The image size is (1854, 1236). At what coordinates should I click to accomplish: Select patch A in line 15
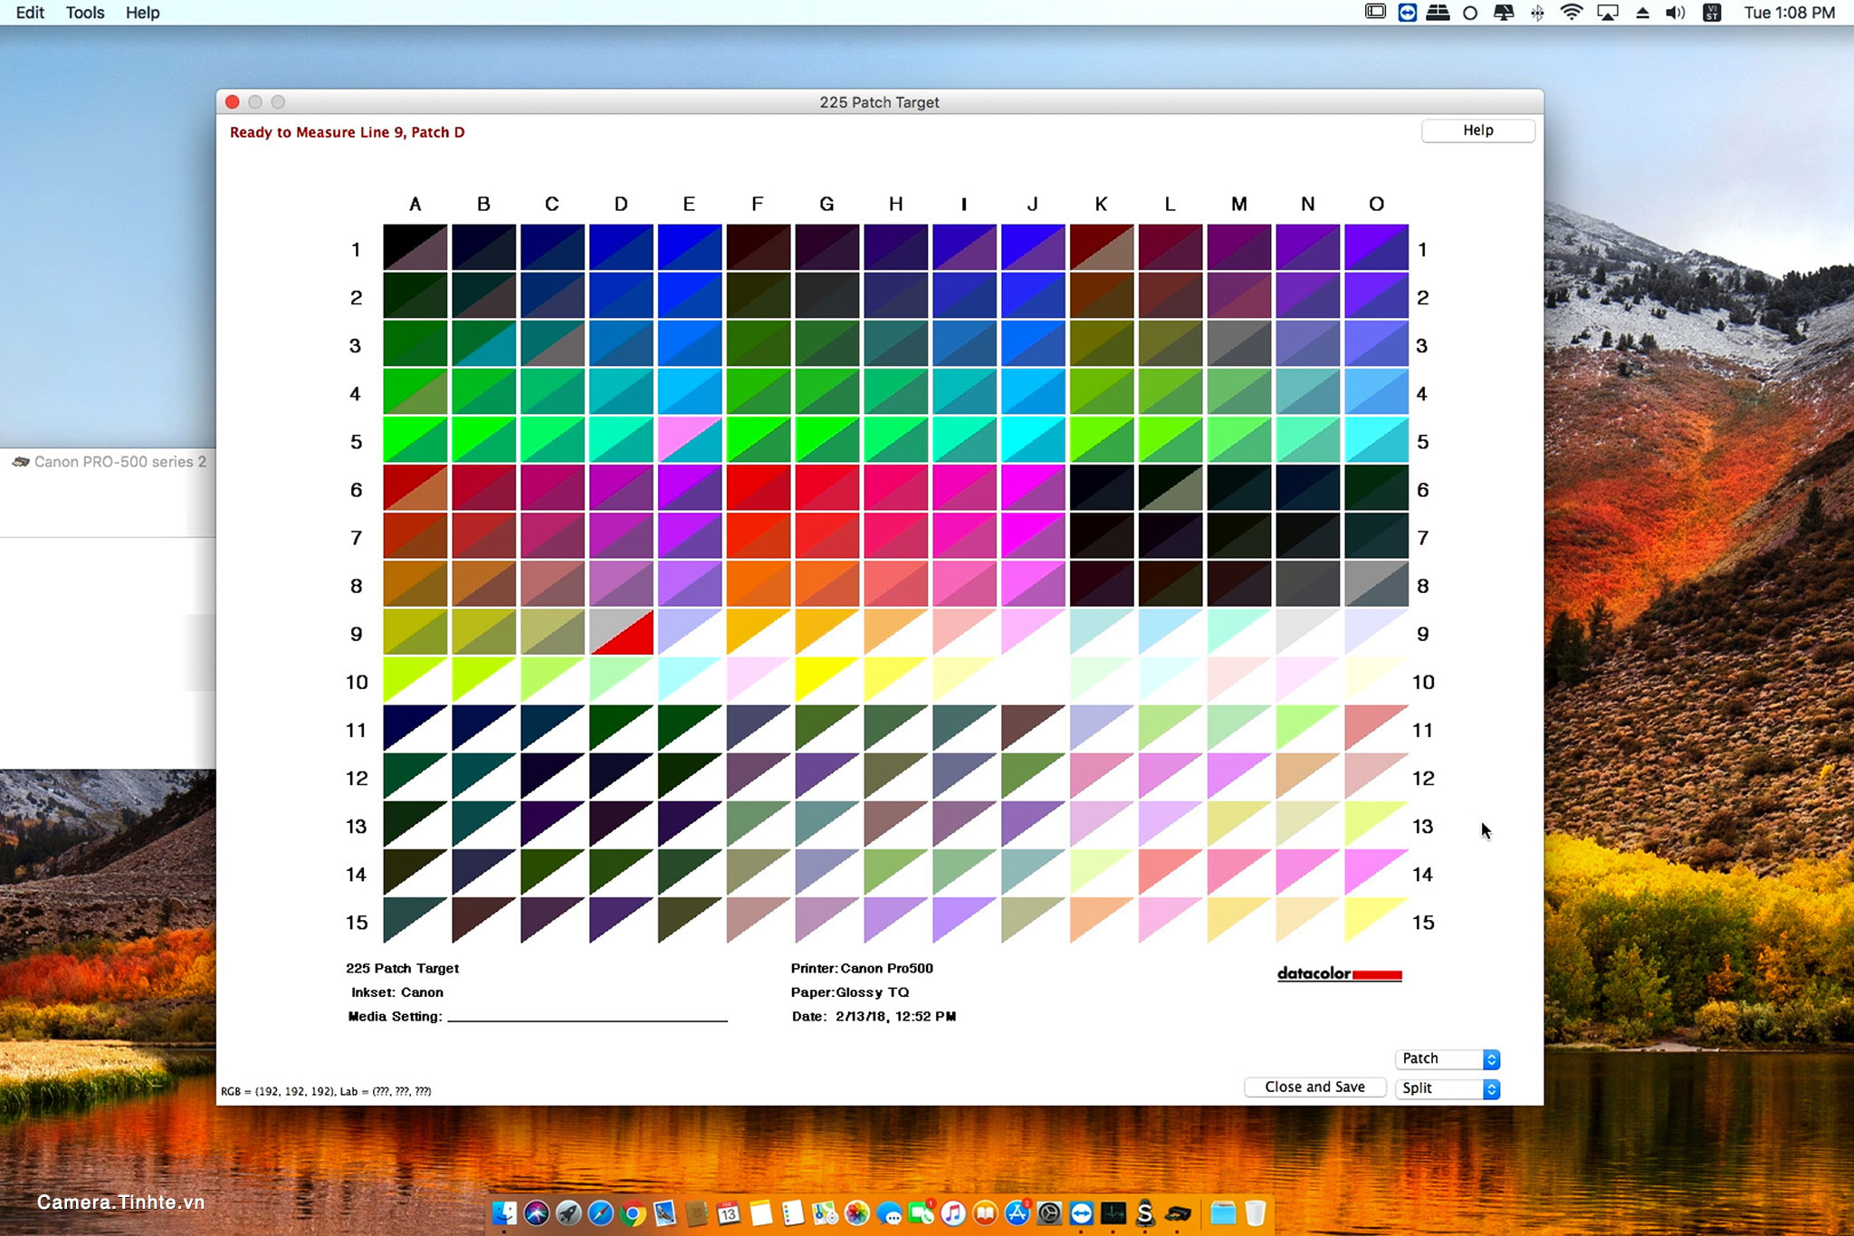tap(415, 920)
